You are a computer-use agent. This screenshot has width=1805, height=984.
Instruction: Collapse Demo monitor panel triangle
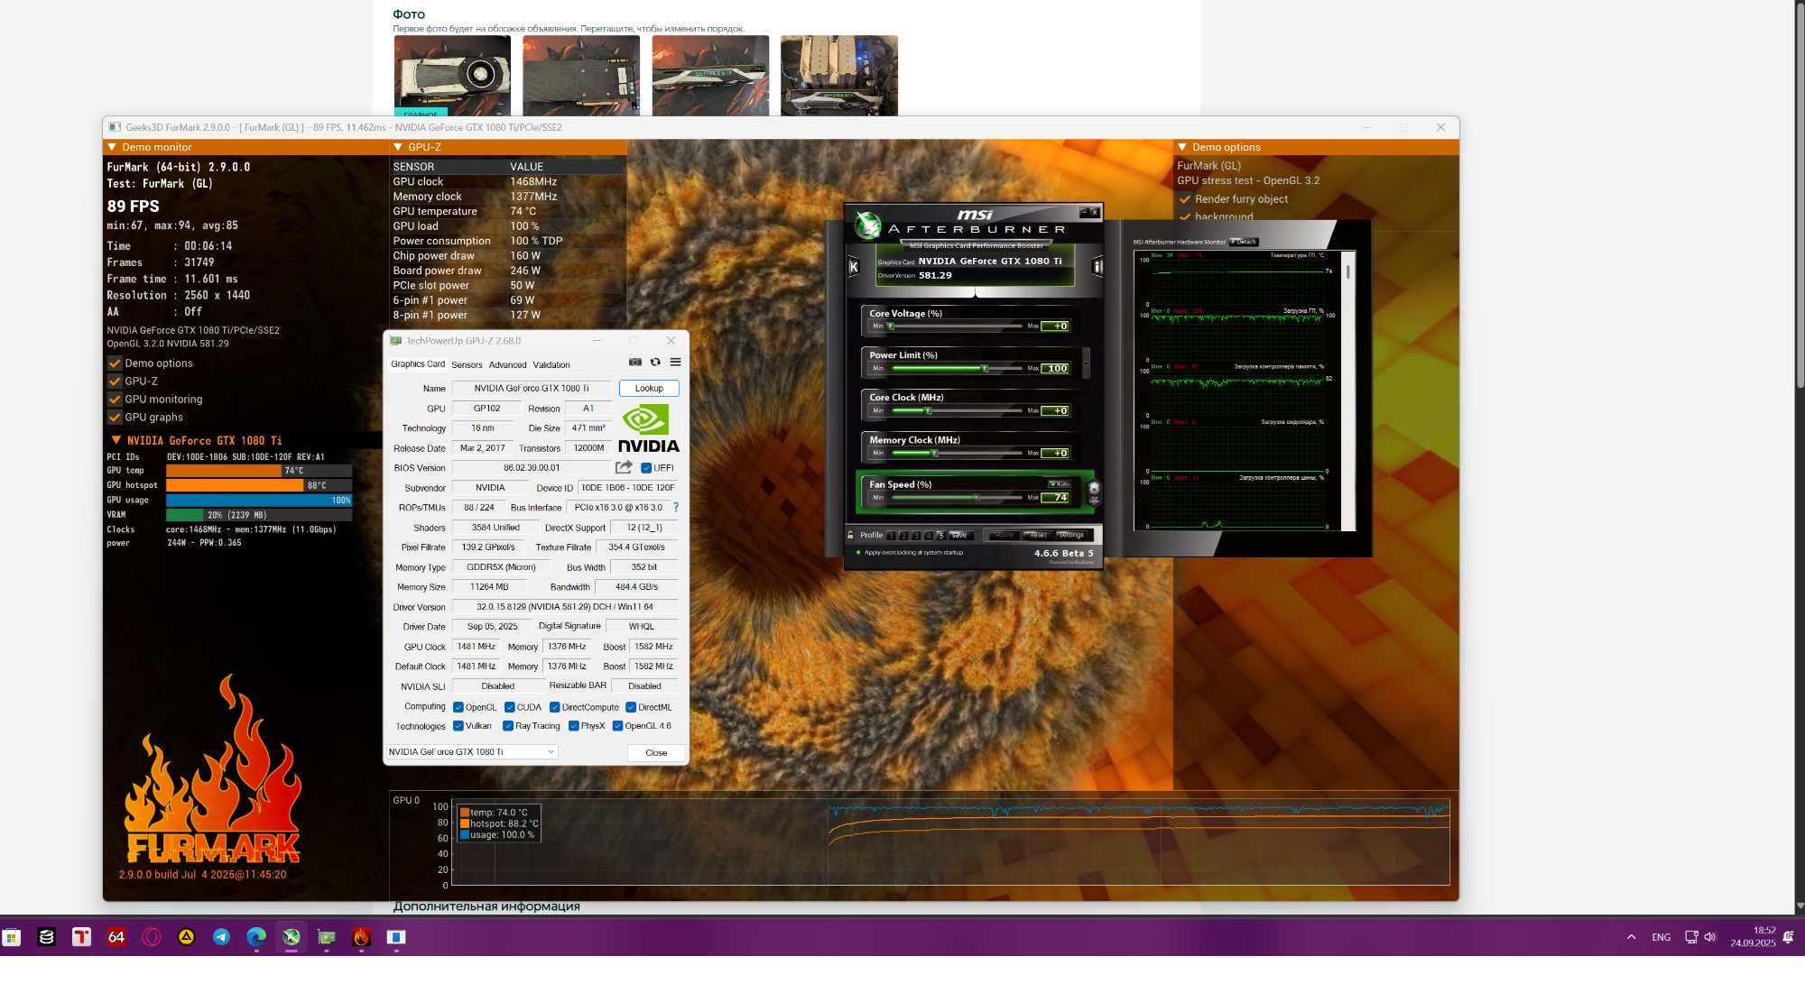112,147
